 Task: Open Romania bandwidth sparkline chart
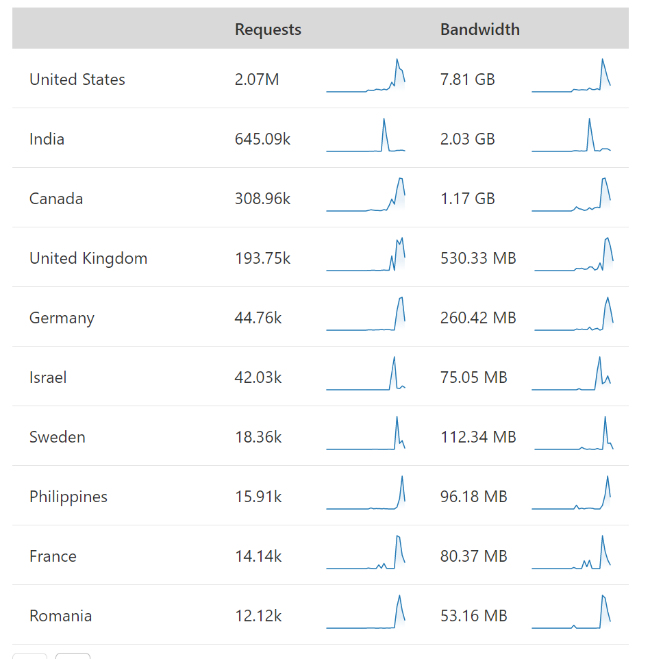[571, 612]
